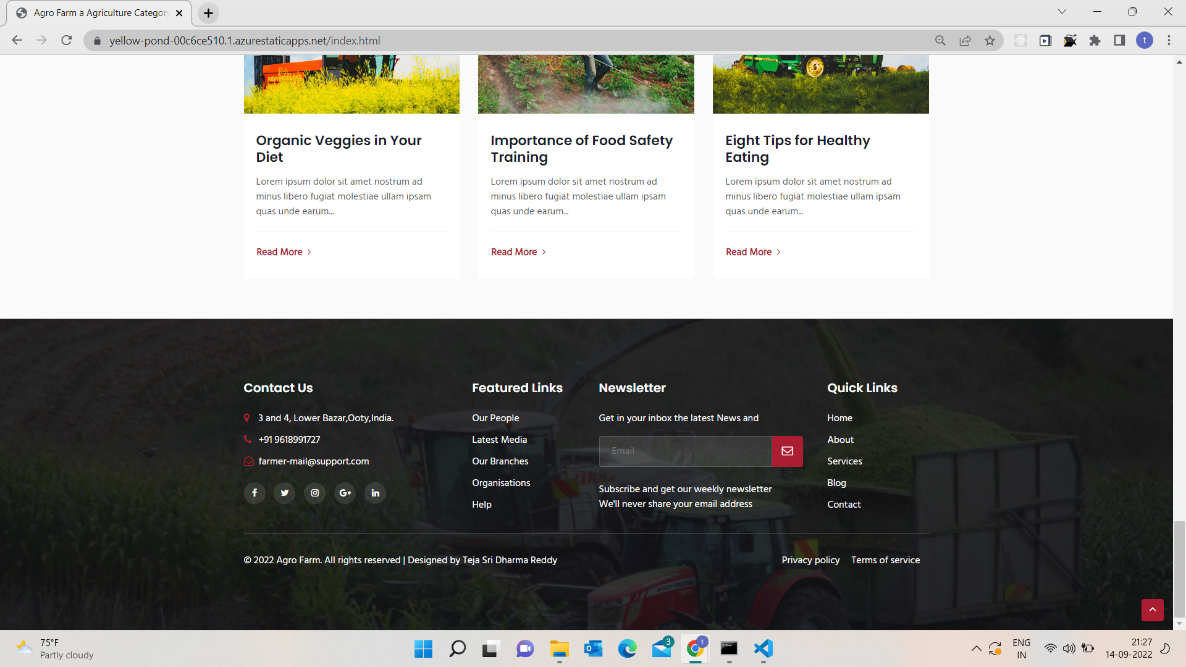The height and width of the screenshot is (667, 1186).
Task: Open Chrome extensions puzzle icon
Action: [x=1095, y=40]
